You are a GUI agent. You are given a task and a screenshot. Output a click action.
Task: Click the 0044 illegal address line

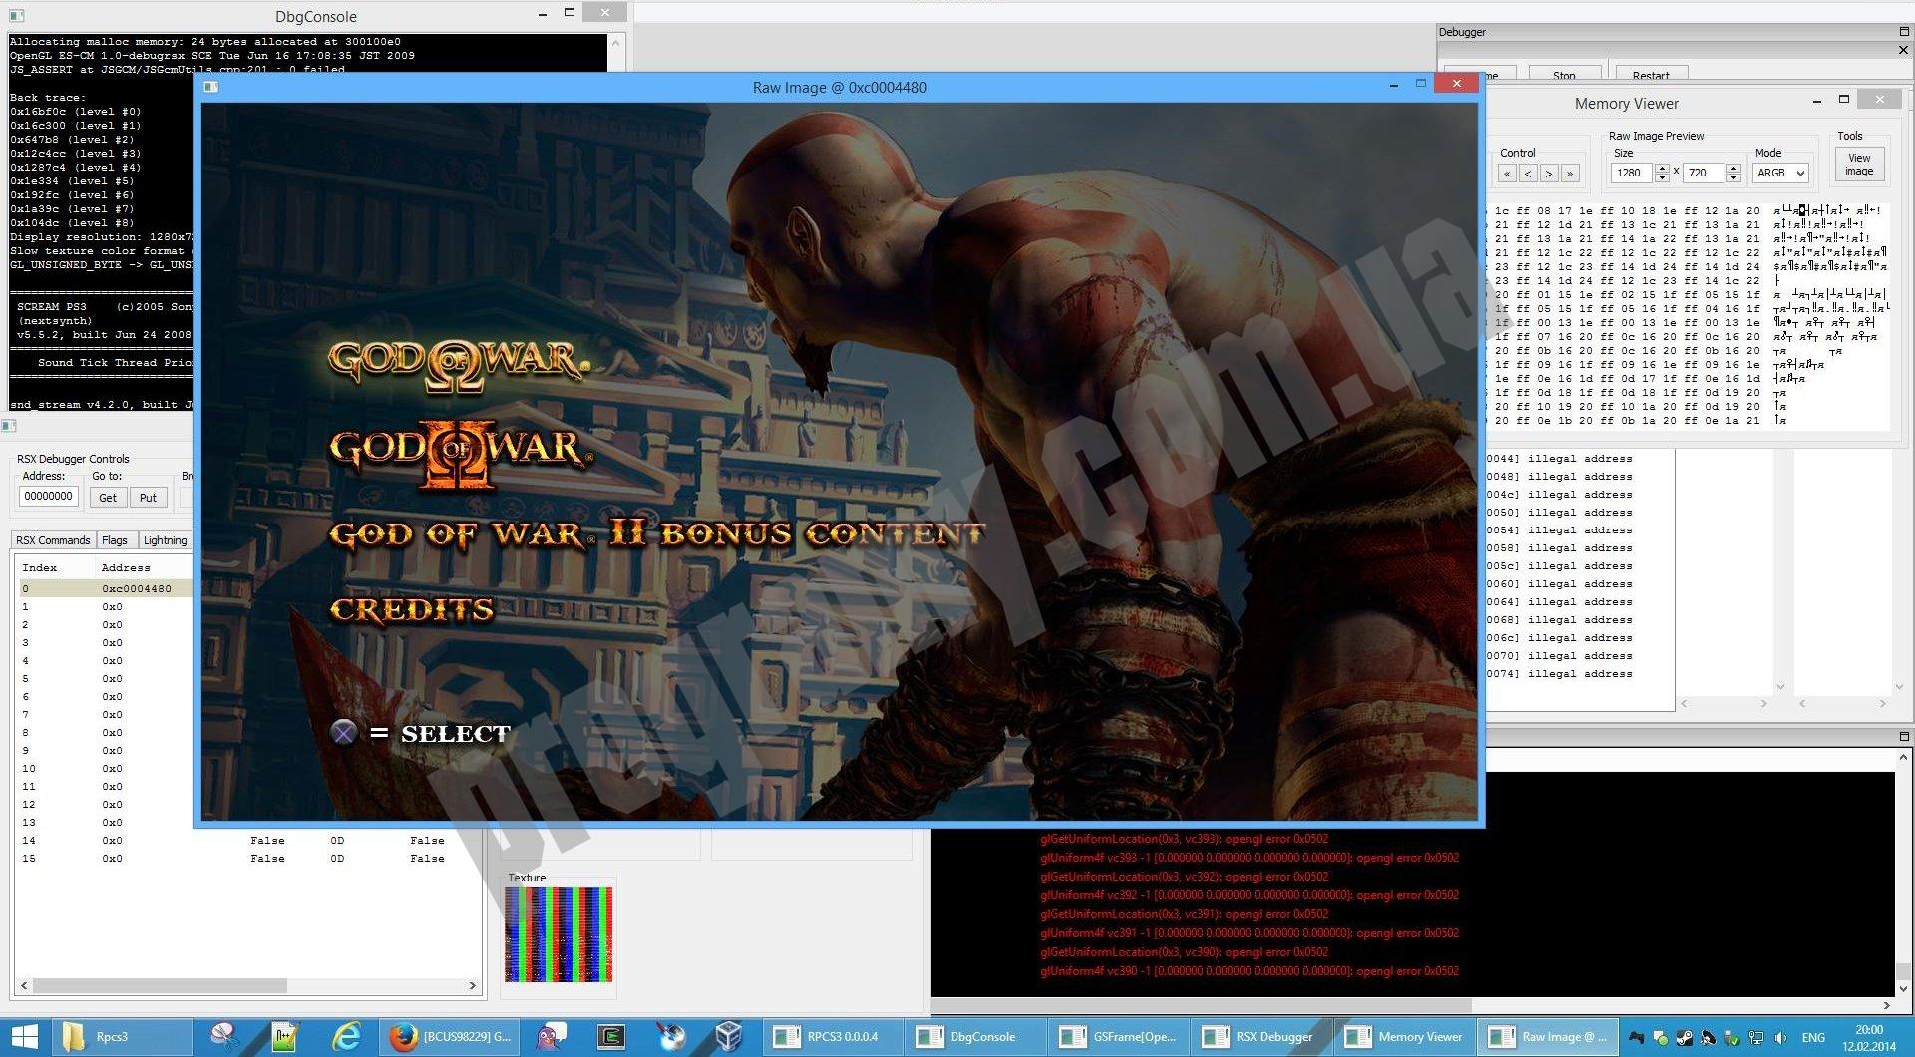(1559, 459)
